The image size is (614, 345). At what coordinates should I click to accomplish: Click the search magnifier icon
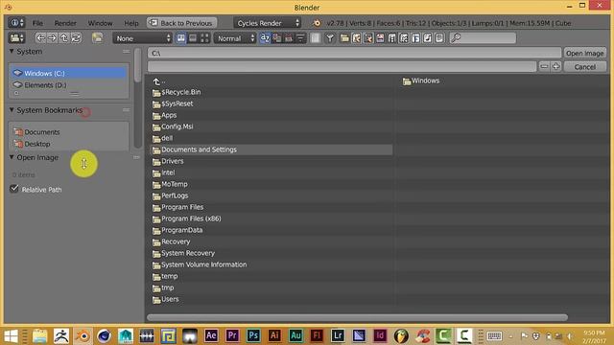point(456,38)
